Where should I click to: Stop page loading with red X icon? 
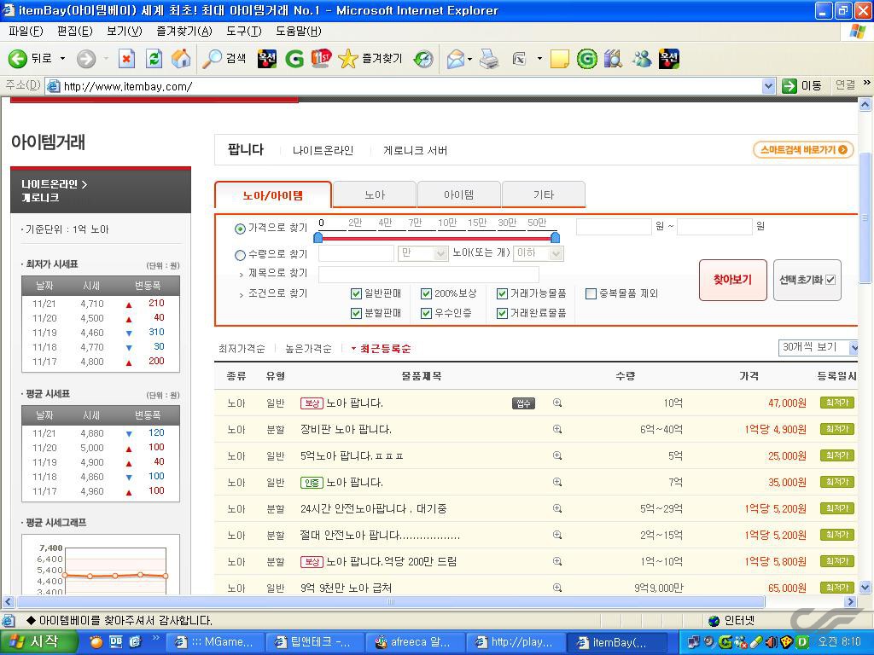pos(126,59)
